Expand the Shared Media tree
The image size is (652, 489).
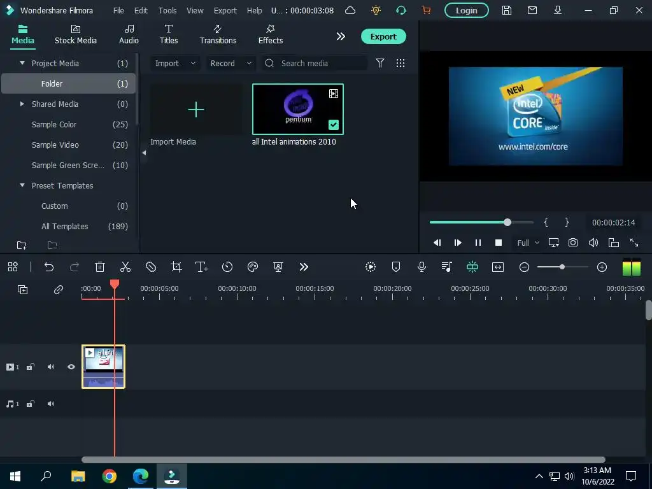click(22, 104)
